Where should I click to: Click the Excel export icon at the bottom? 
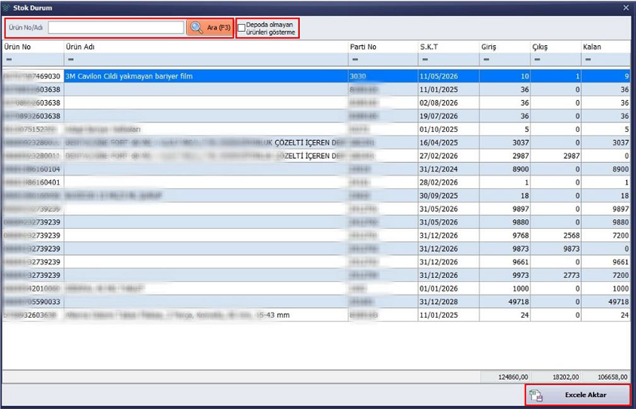pyautogui.click(x=537, y=395)
